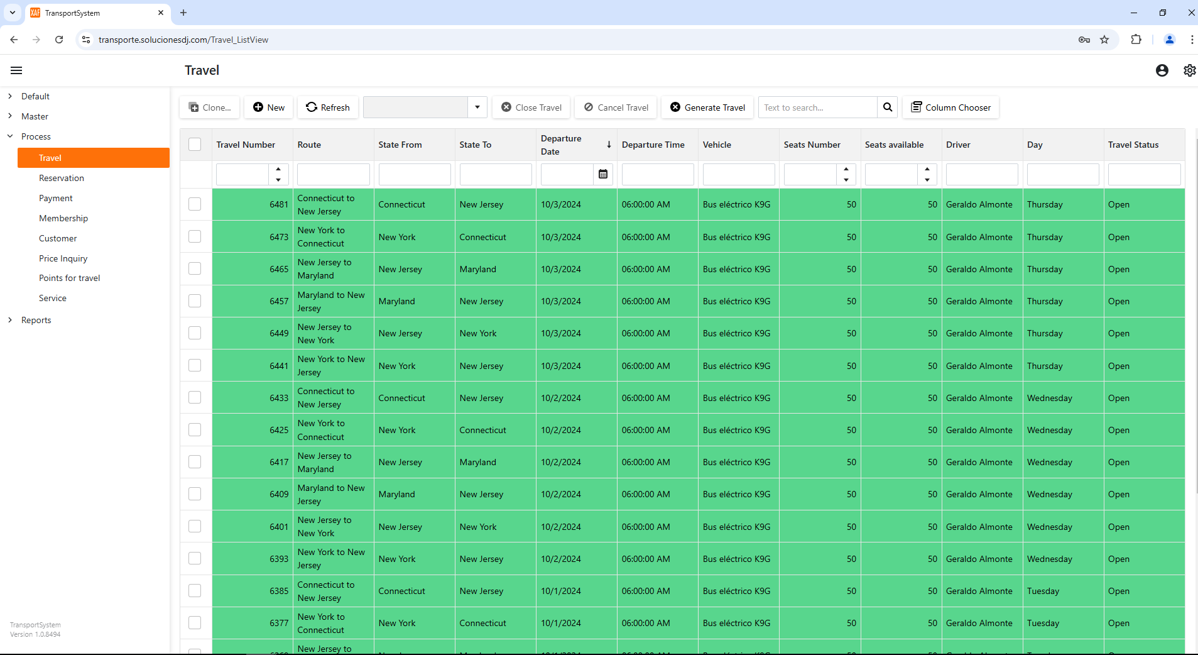Viewport: 1198px width, 655px height.
Task: Open the Travel navigation item
Action: (94, 158)
